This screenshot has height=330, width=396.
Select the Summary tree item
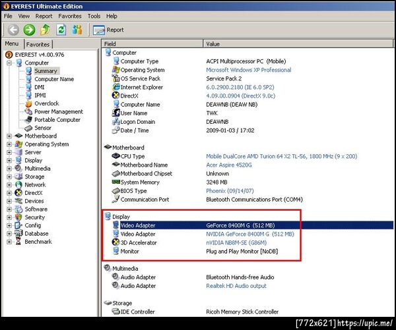click(x=46, y=71)
